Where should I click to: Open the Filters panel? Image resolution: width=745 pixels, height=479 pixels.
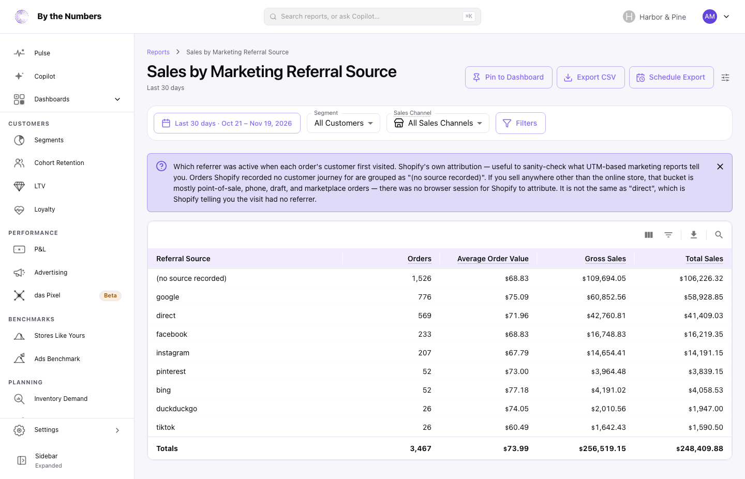520,123
